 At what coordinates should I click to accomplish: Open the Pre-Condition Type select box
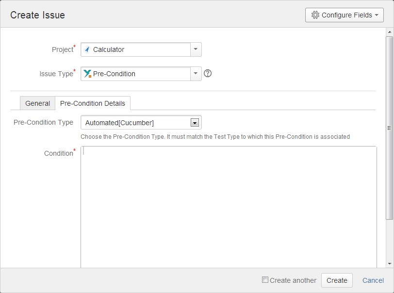[141, 122]
